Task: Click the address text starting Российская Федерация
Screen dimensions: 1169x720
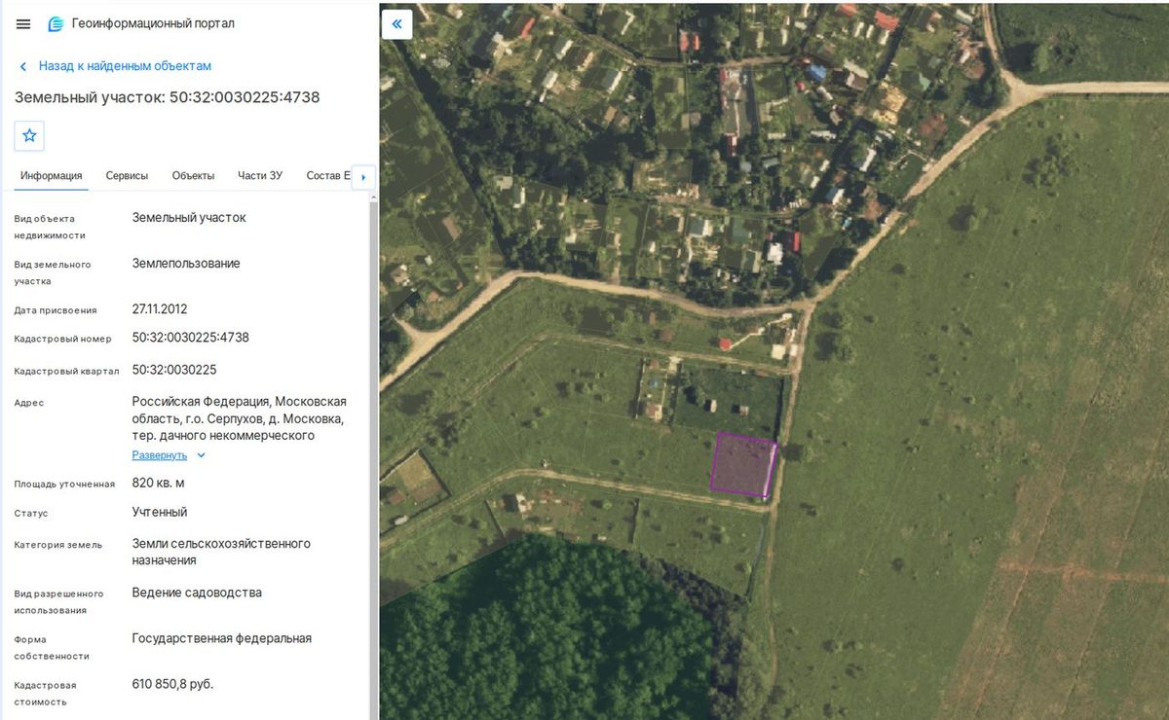Action: pos(240,418)
